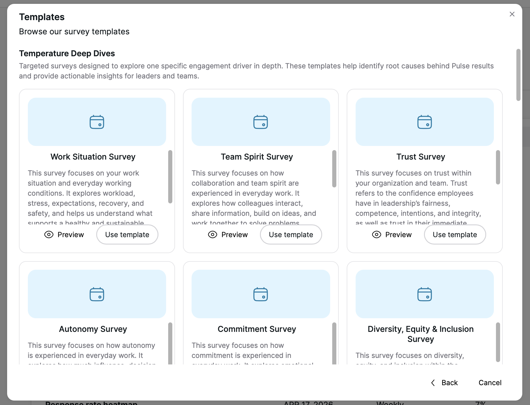Click the Diversity, Equity & Inclusion calendar icon
This screenshot has width=530, height=405.
pos(425,294)
